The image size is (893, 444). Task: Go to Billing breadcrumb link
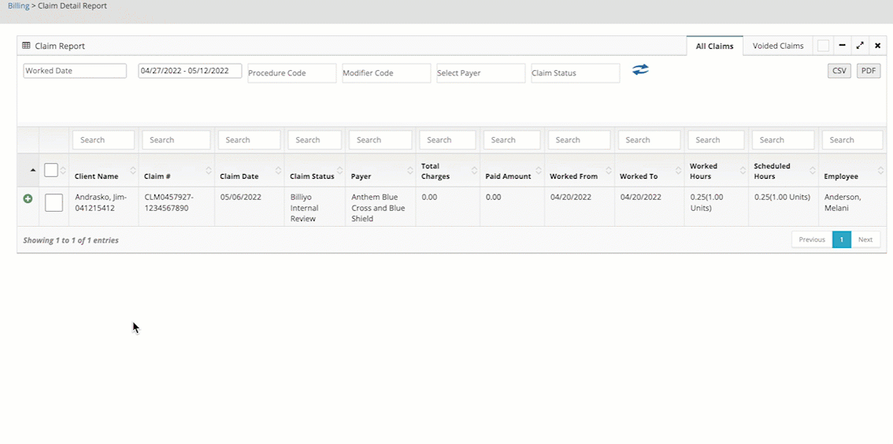(18, 6)
